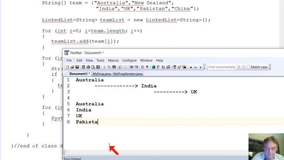Enable the Match case checkbox
Screen dimensions: 284x160
[x=248, y=67]
